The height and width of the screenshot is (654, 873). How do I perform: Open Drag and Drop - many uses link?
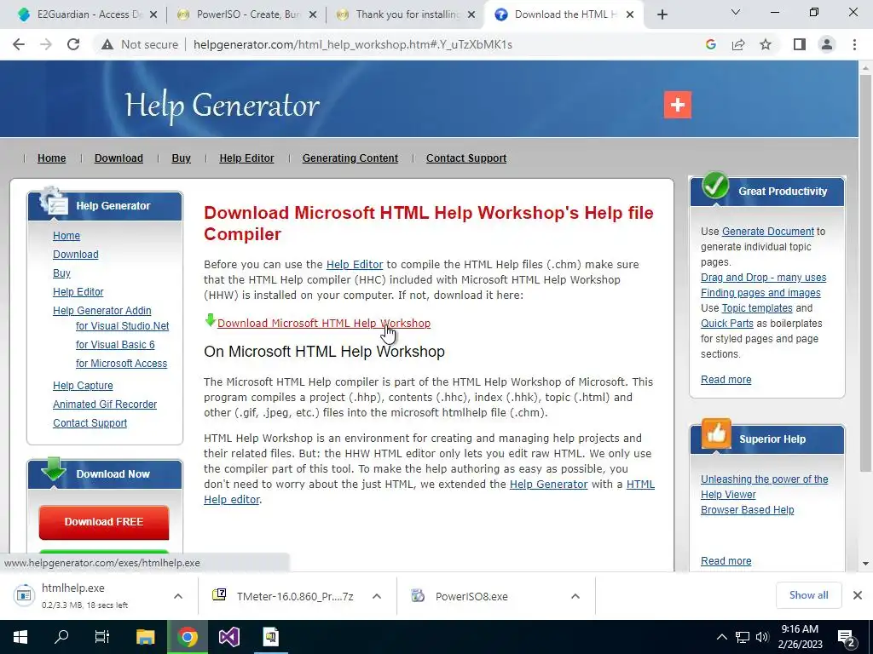pyautogui.click(x=763, y=277)
